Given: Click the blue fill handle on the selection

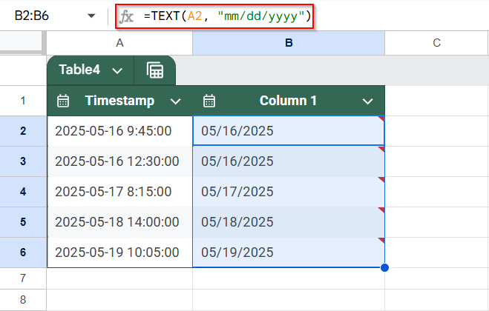Looking at the screenshot, I should [384, 267].
